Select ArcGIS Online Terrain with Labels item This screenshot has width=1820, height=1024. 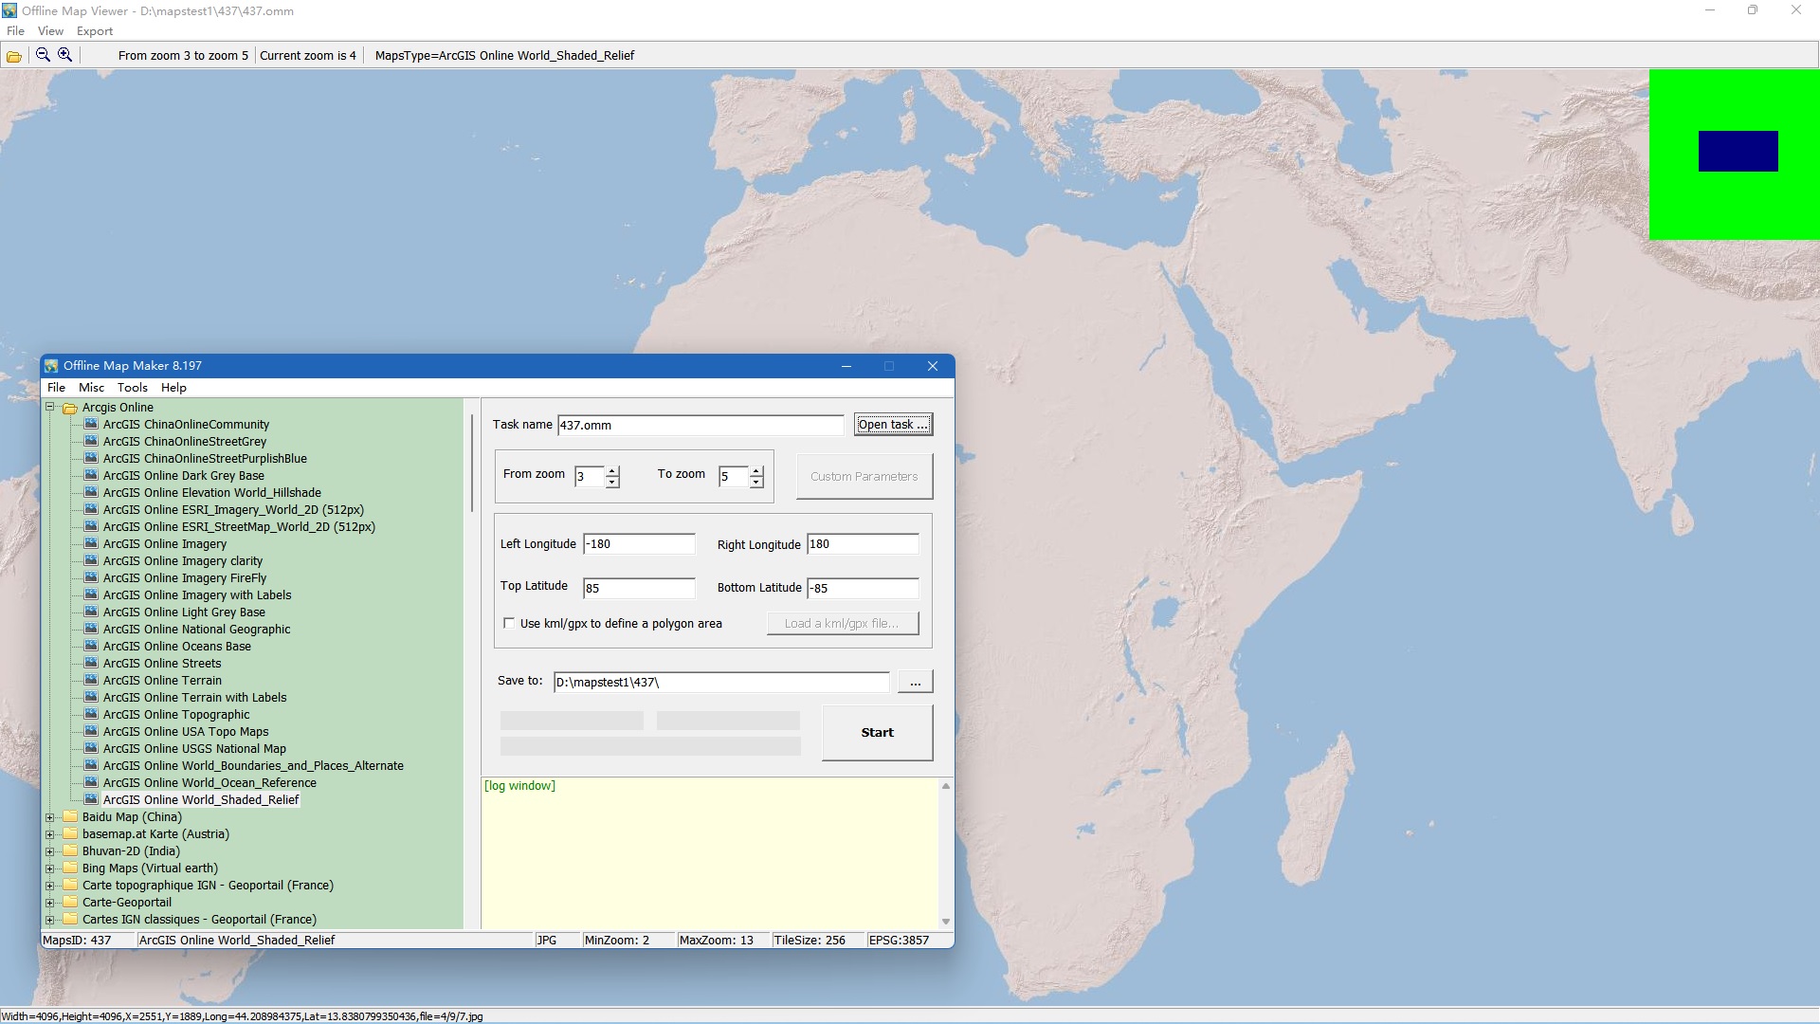(x=194, y=697)
